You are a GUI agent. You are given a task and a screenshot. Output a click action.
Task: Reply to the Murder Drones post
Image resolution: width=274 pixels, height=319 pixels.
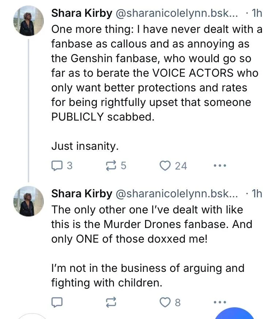click(x=57, y=302)
